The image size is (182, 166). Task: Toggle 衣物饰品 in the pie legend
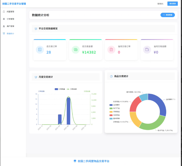coord(114,112)
